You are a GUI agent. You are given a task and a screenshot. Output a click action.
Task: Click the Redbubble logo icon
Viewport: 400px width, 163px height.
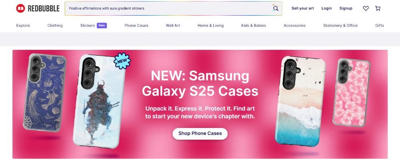[20, 8]
